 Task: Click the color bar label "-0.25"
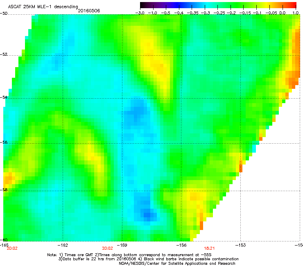[219, 13]
